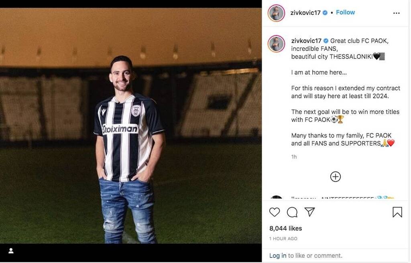Like the post with the heart icon

[x=275, y=212]
